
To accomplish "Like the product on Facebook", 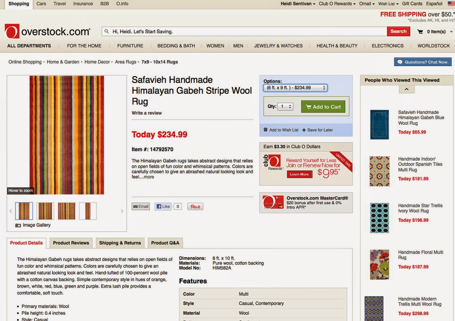I will click(163, 206).
